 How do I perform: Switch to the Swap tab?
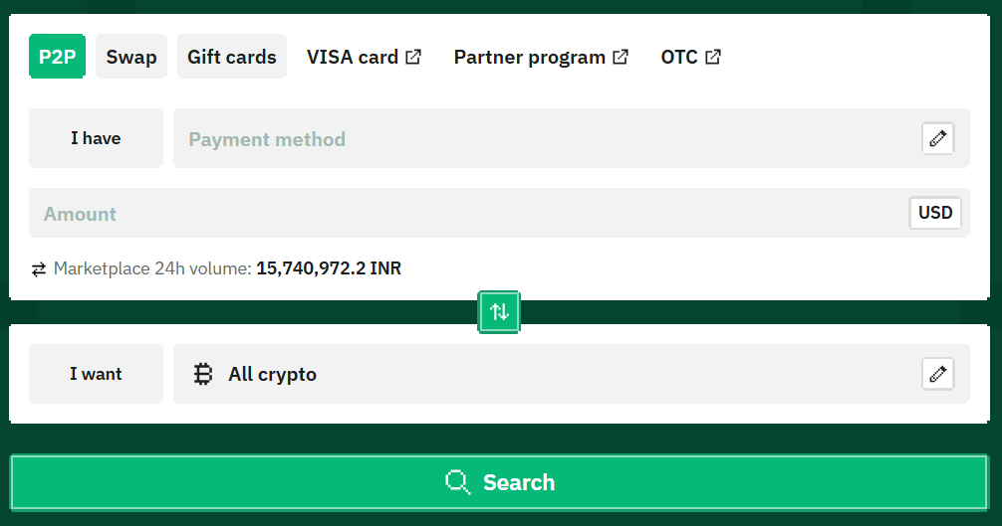click(131, 57)
